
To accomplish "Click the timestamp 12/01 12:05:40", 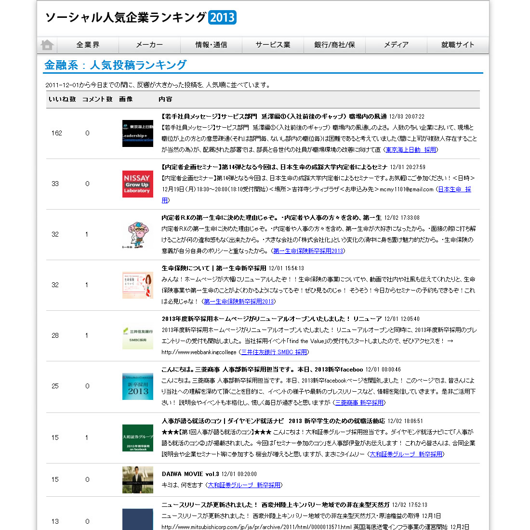I will 402,319.
